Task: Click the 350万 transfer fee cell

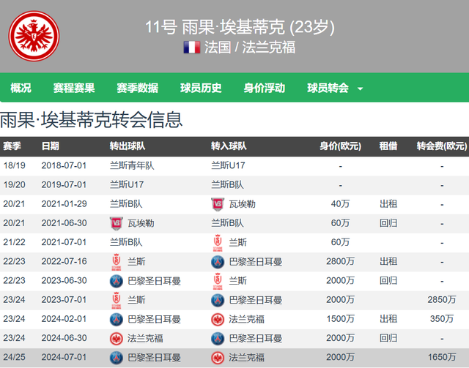Action: (442, 319)
